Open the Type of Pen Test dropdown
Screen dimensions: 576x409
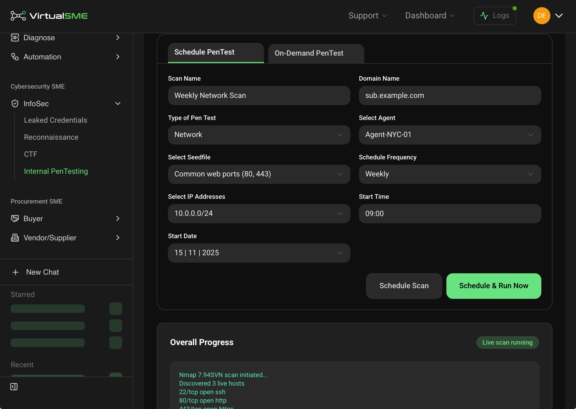(259, 135)
